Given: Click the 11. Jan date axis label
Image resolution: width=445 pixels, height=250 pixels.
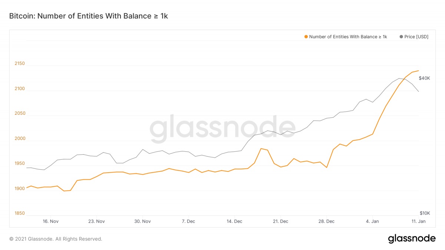Looking at the screenshot, I should (x=418, y=221).
